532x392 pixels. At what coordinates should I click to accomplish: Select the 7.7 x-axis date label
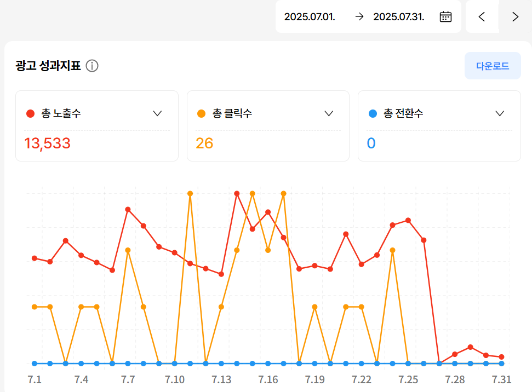pyautogui.click(x=128, y=379)
